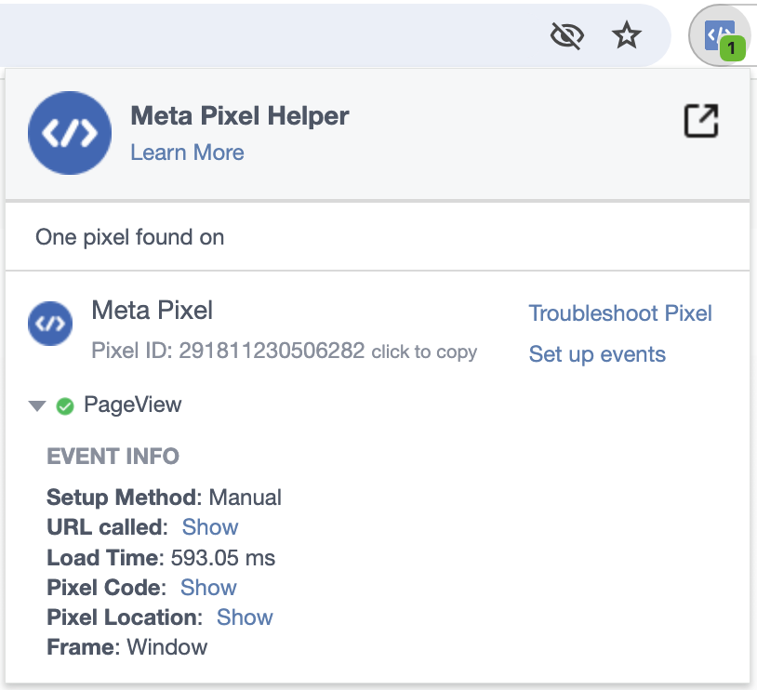The image size is (757, 690).
Task: Open the popup in a new window
Action: click(701, 121)
